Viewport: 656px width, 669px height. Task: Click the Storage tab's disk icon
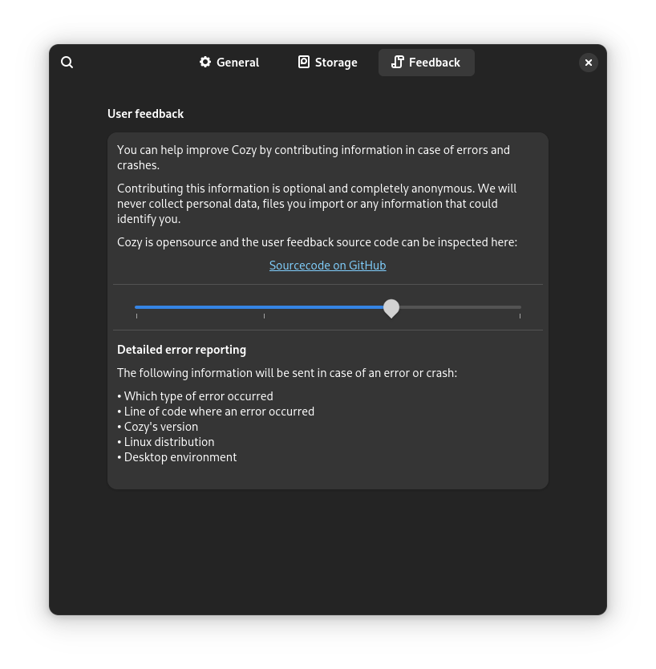click(x=304, y=63)
